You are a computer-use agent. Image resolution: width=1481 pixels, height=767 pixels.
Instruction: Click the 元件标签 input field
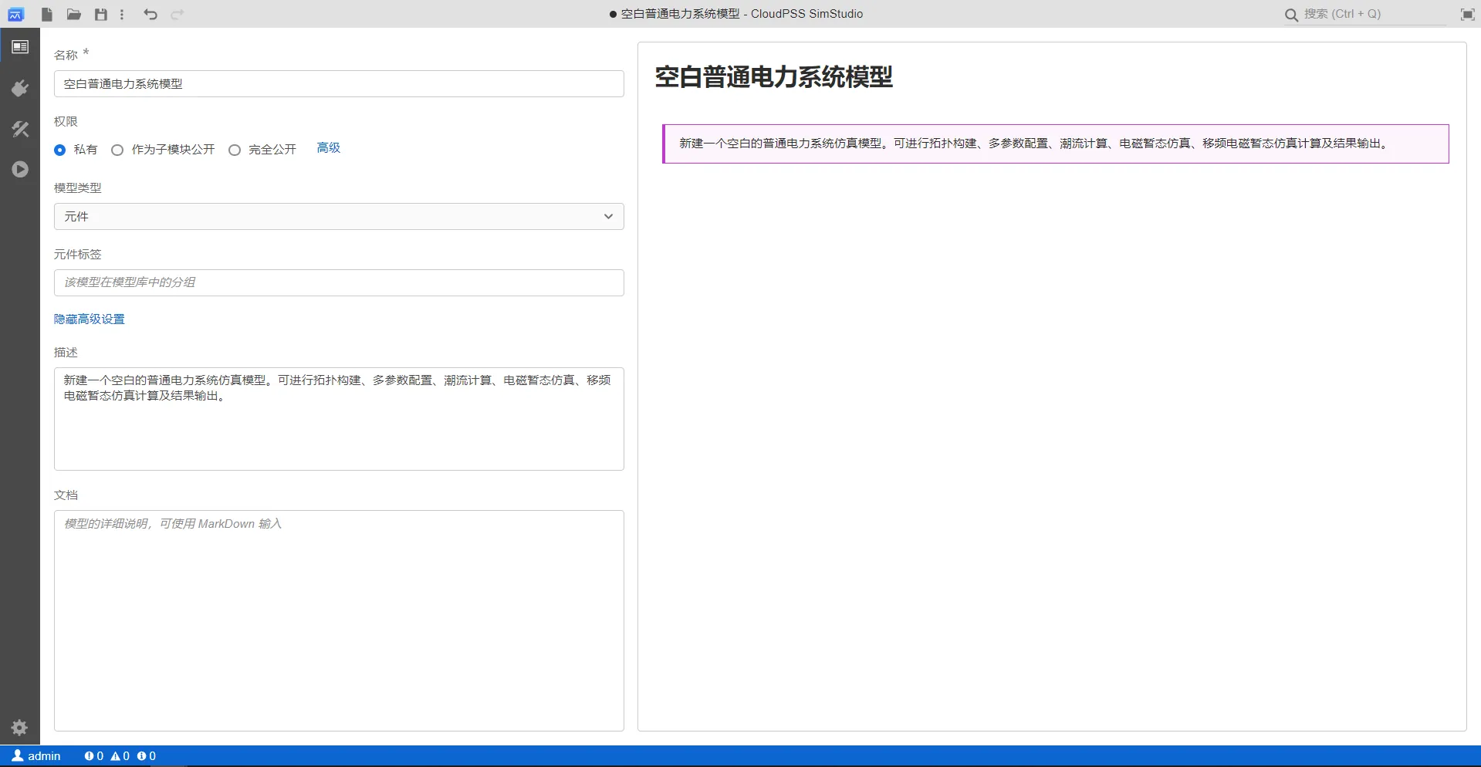[339, 282]
